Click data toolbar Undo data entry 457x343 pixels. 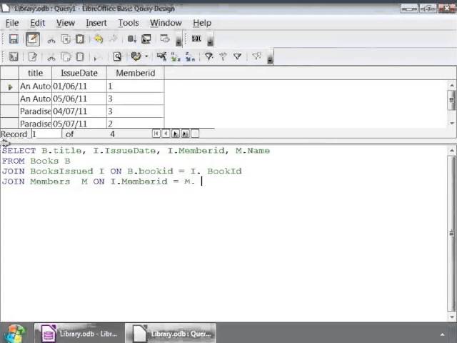pos(96,57)
